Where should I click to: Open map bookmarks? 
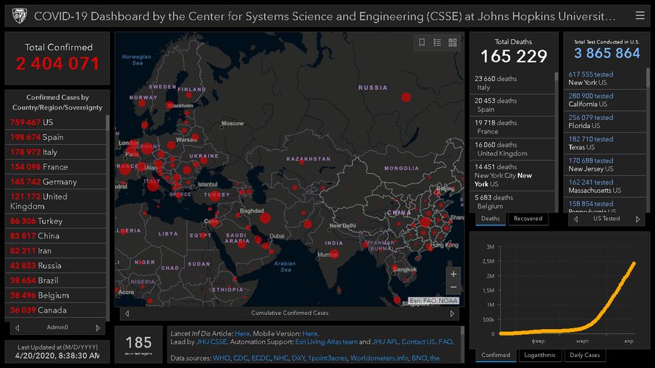click(x=422, y=43)
